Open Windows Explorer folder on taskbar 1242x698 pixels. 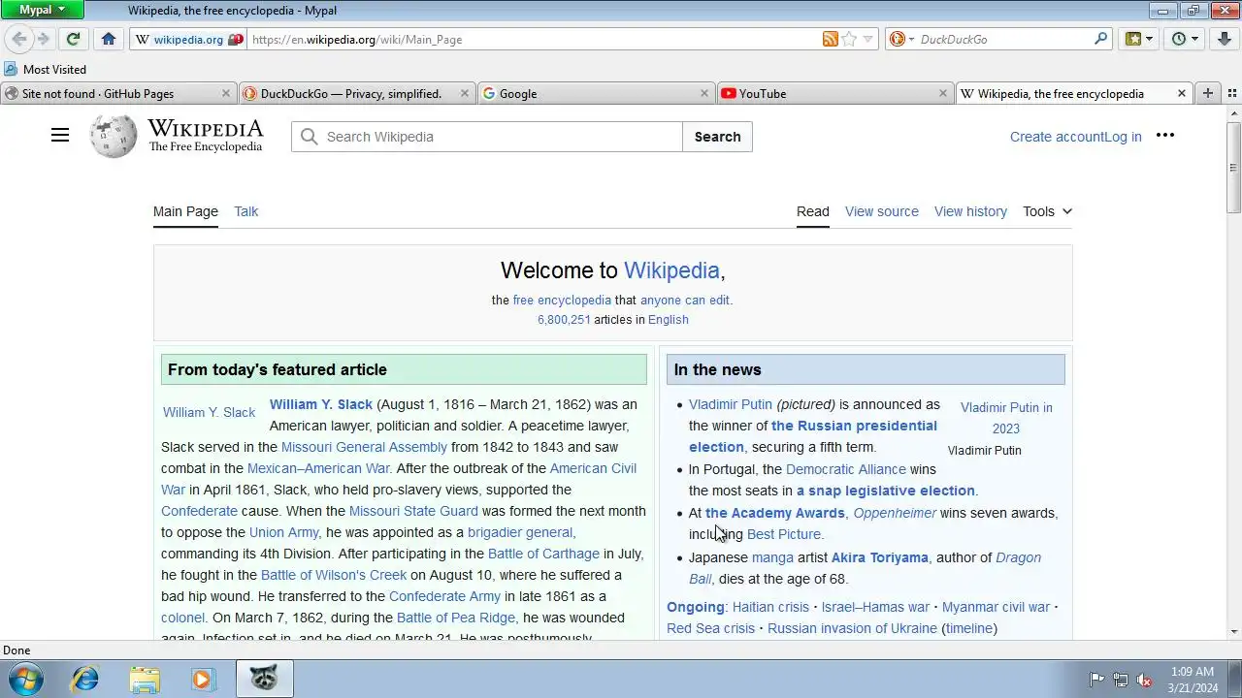[145, 680]
